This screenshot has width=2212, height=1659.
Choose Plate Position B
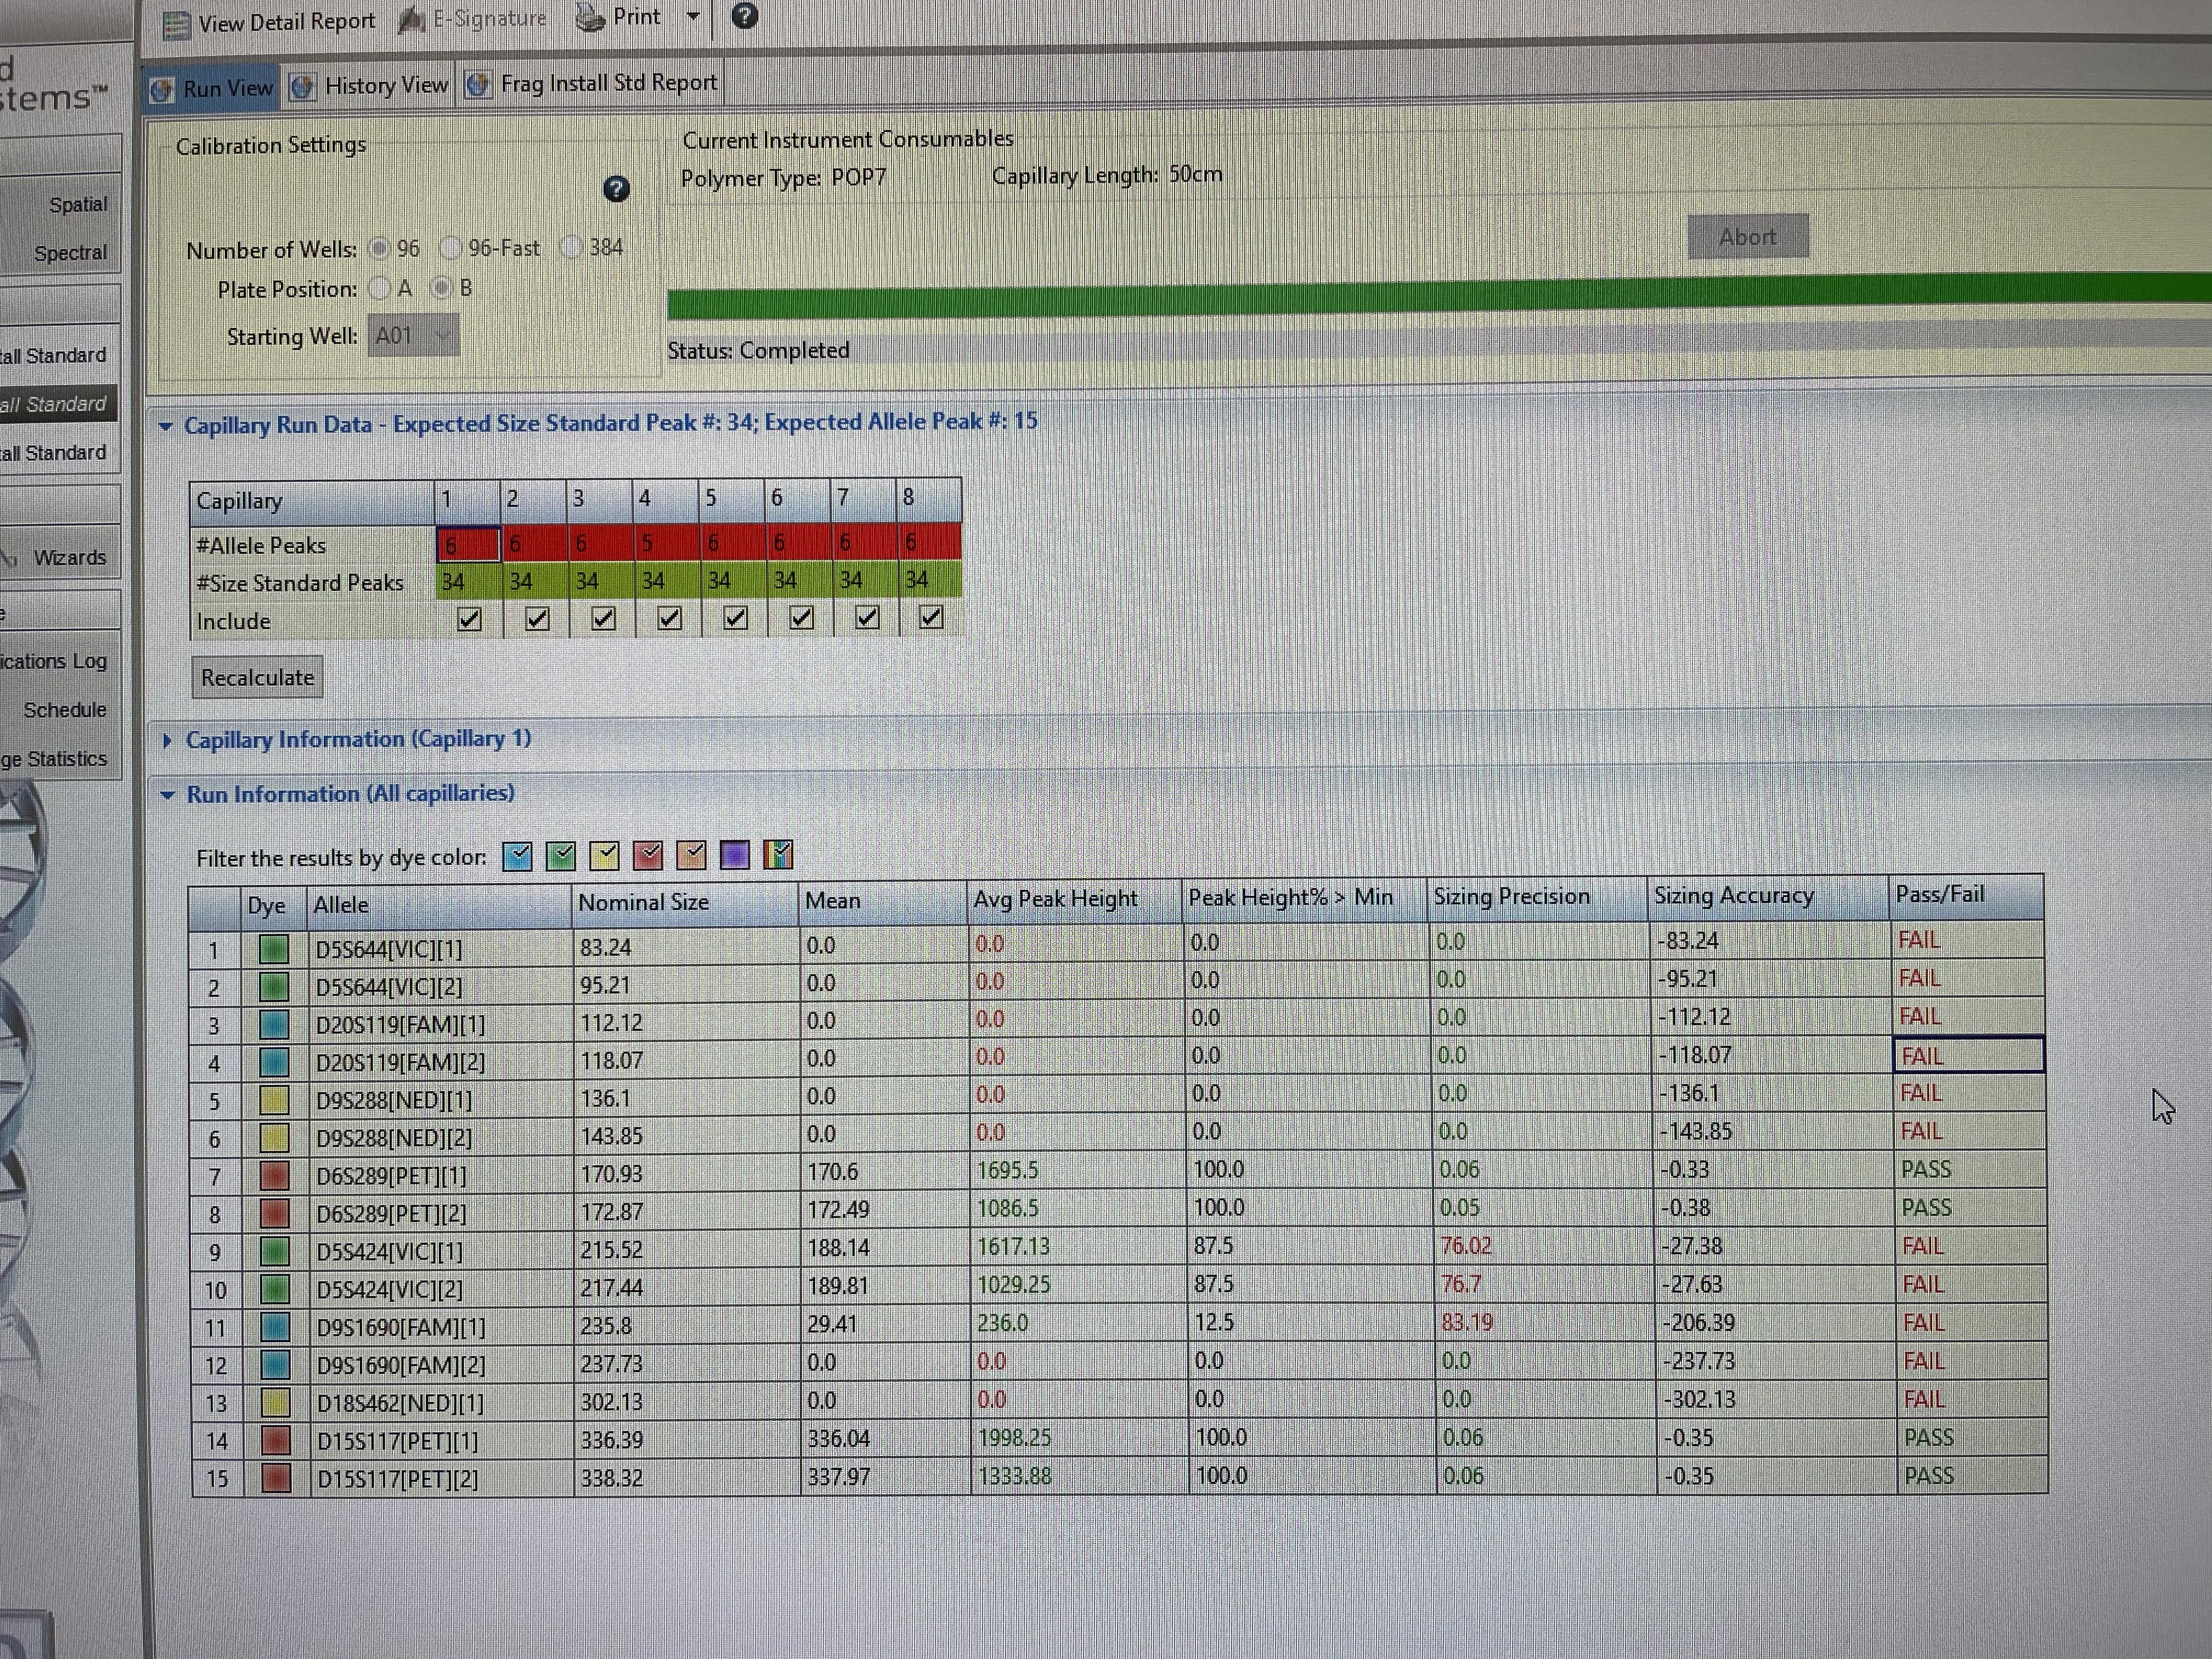441,288
